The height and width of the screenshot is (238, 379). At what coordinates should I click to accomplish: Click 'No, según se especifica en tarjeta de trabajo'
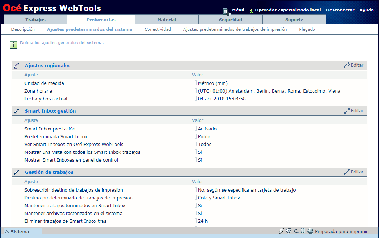coord(247,190)
